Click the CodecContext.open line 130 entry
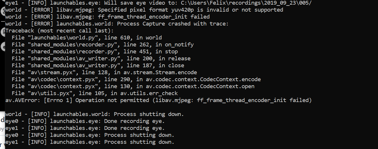 [133, 86]
